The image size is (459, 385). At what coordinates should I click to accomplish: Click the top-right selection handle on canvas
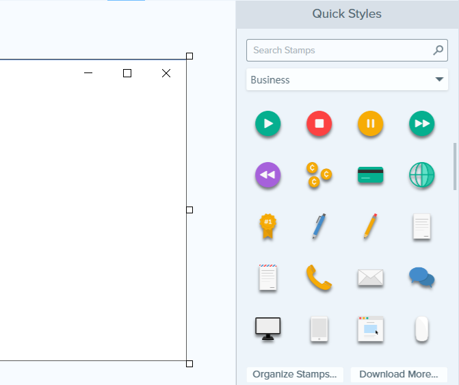pos(189,56)
